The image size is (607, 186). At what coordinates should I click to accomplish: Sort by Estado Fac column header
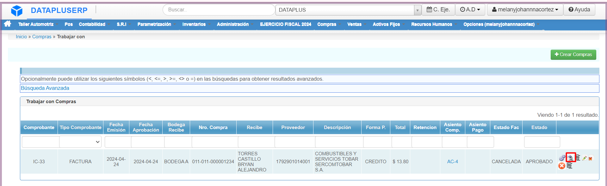point(506,127)
